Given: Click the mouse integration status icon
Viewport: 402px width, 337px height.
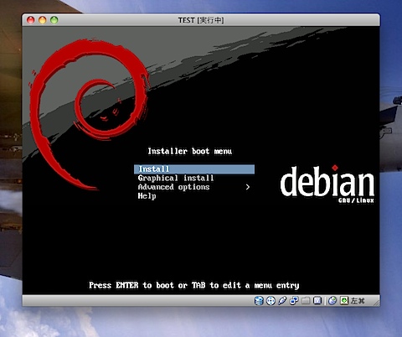Looking at the screenshot, I should coord(332,301).
